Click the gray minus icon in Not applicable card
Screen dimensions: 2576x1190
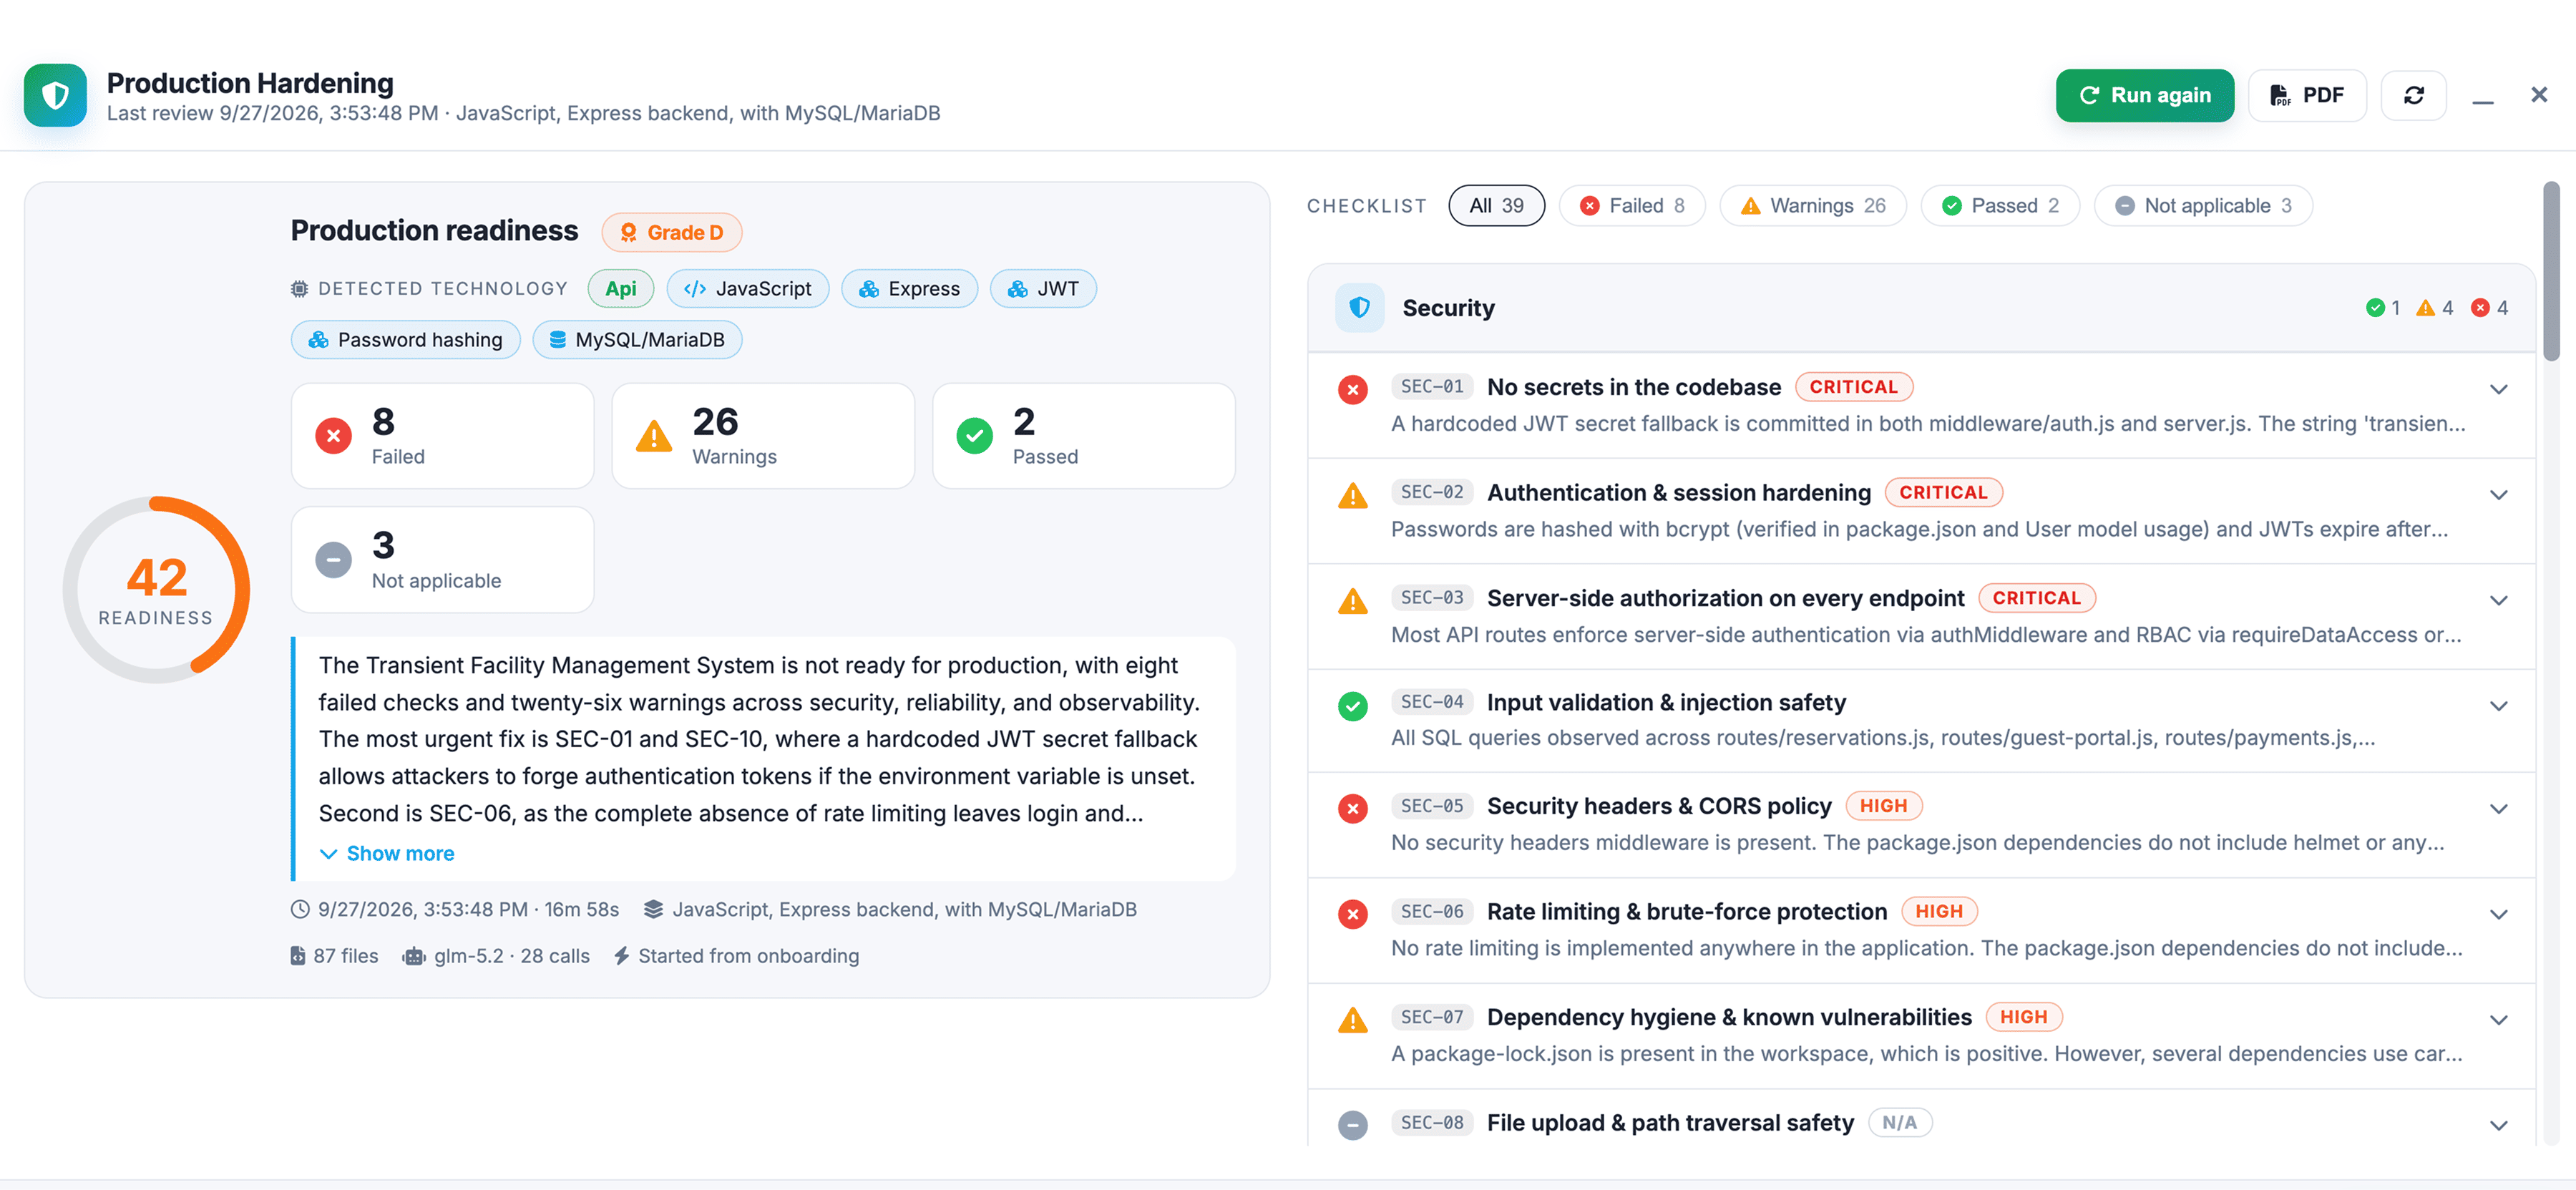point(333,560)
